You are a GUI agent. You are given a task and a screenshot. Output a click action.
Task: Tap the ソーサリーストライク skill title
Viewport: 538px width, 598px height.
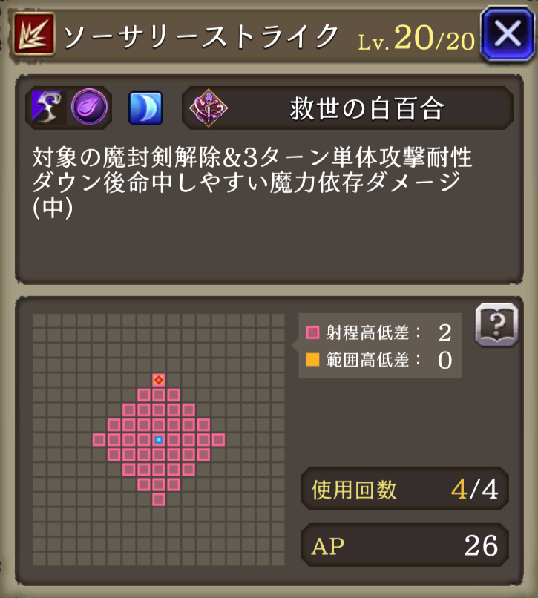tap(201, 36)
